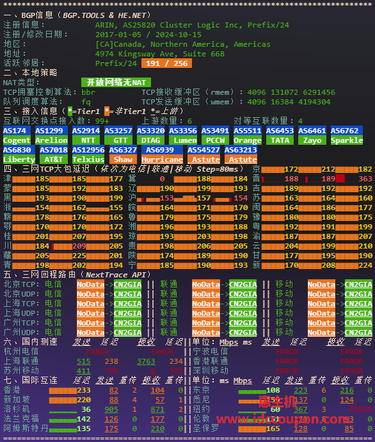Select the red 363 latency in 晋 row
The width and height of the screenshot is (375, 442).
tap(365, 179)
